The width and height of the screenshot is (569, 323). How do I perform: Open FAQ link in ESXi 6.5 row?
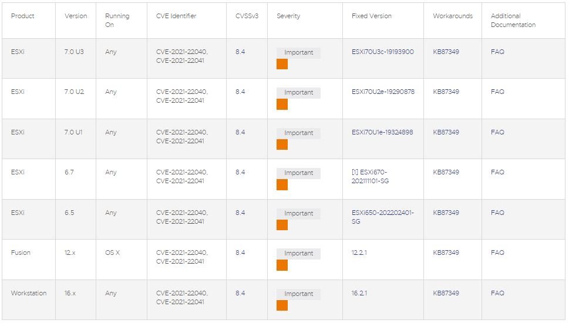pos(497,213)
